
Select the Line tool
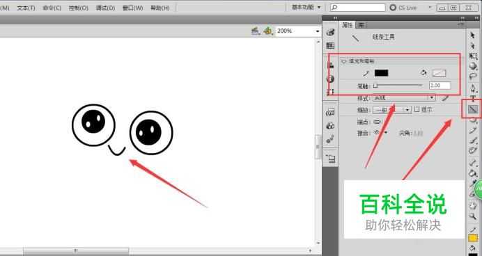click(473, 109)
